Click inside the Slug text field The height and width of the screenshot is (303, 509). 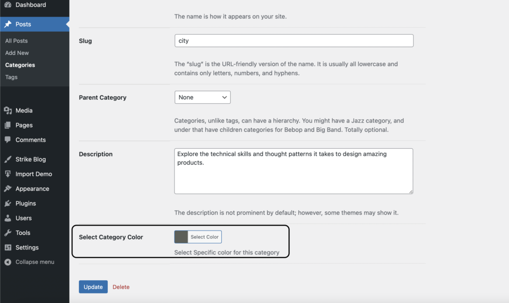pyautogui.click(x=293, y=41)
